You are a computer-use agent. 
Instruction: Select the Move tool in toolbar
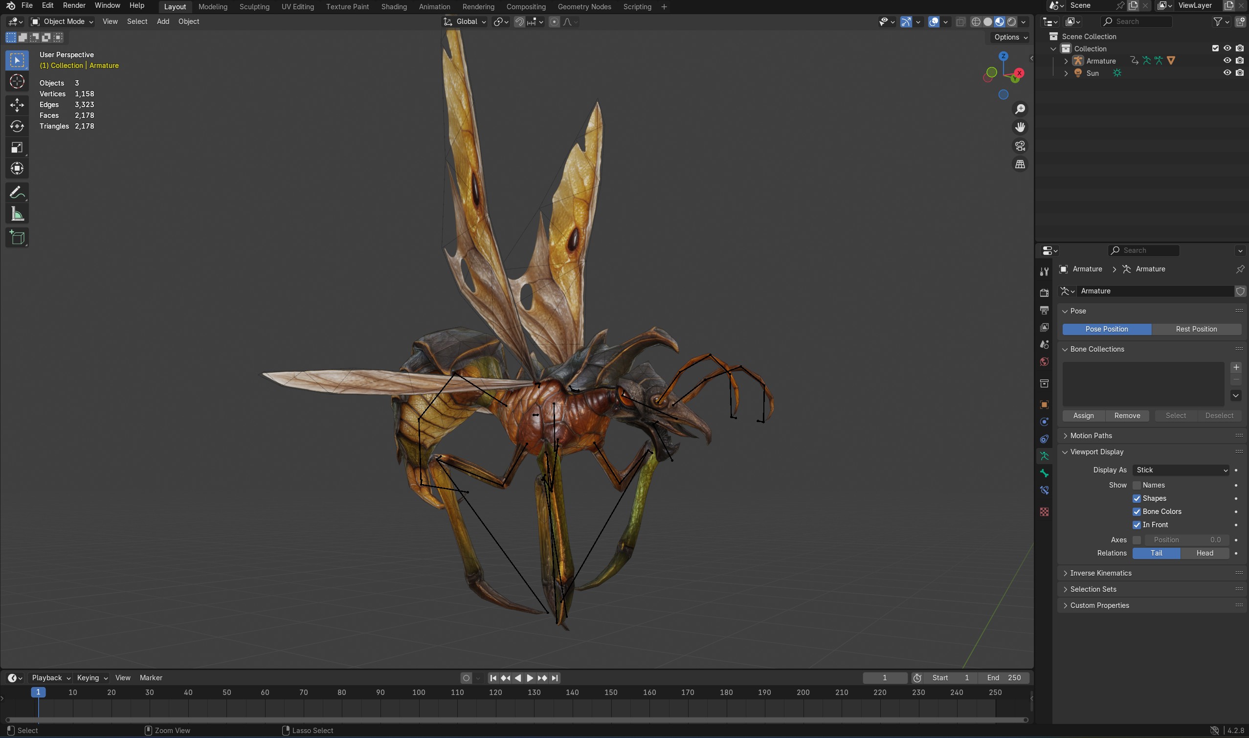[17, 105]
